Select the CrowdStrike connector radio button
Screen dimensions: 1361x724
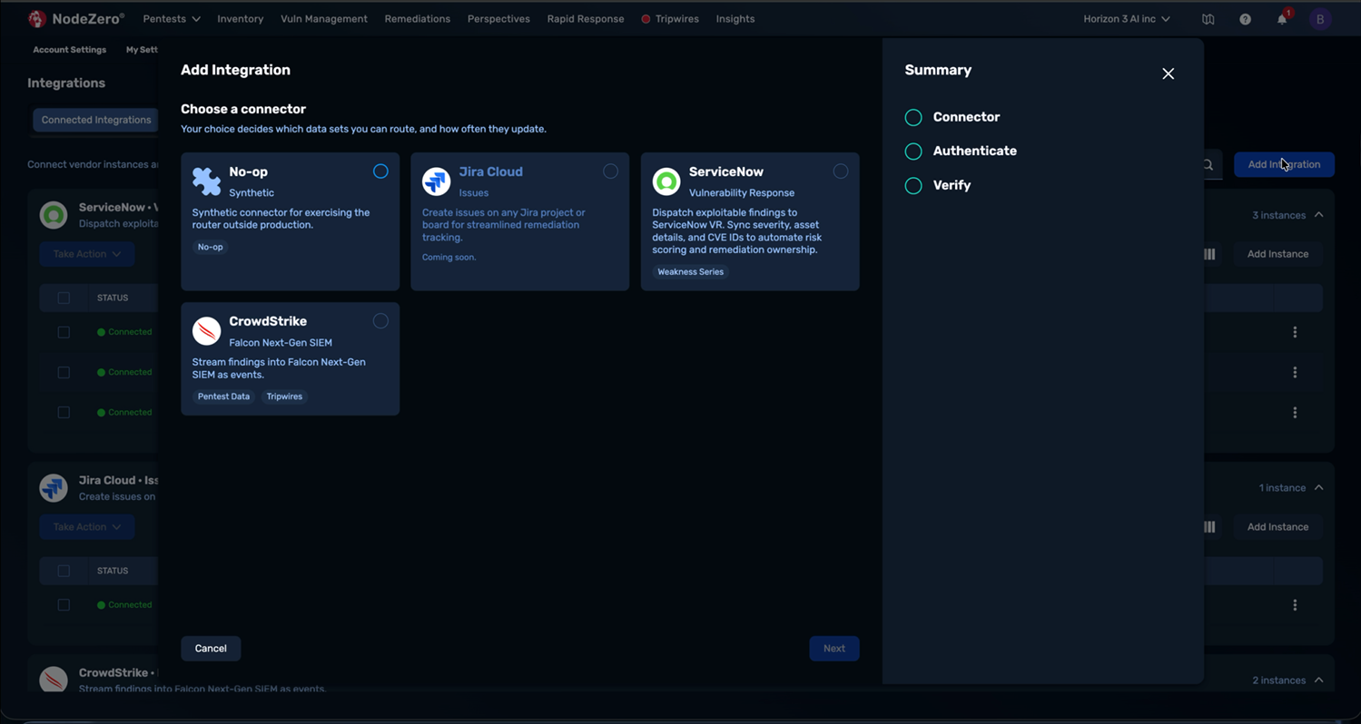[x=380, y=321]
